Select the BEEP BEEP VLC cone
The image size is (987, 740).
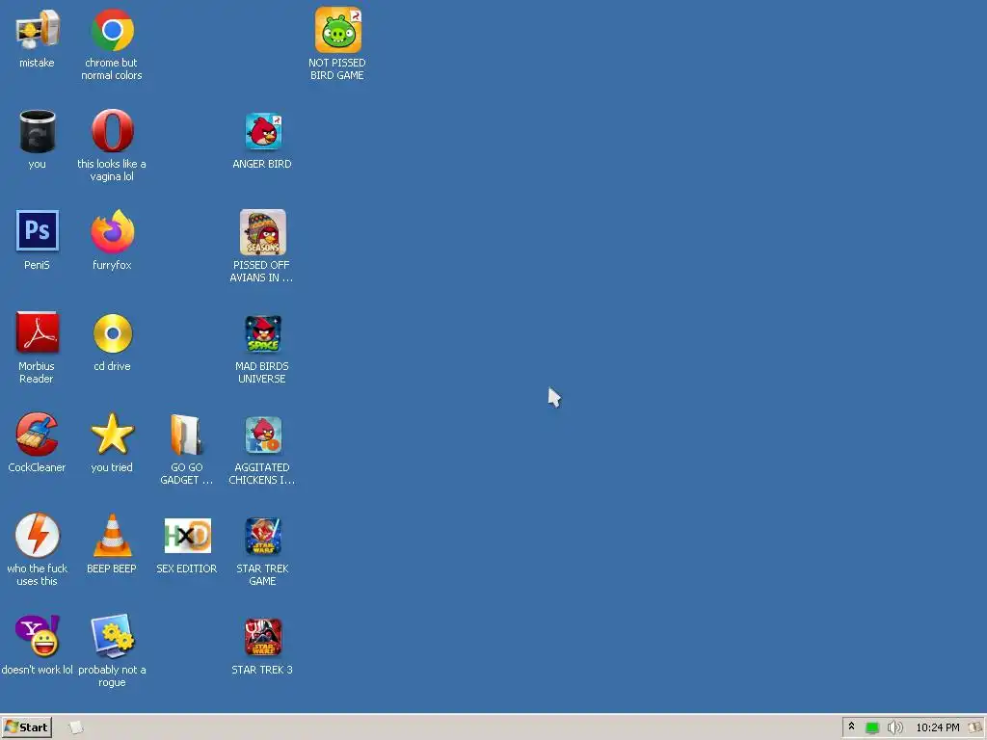112,536
